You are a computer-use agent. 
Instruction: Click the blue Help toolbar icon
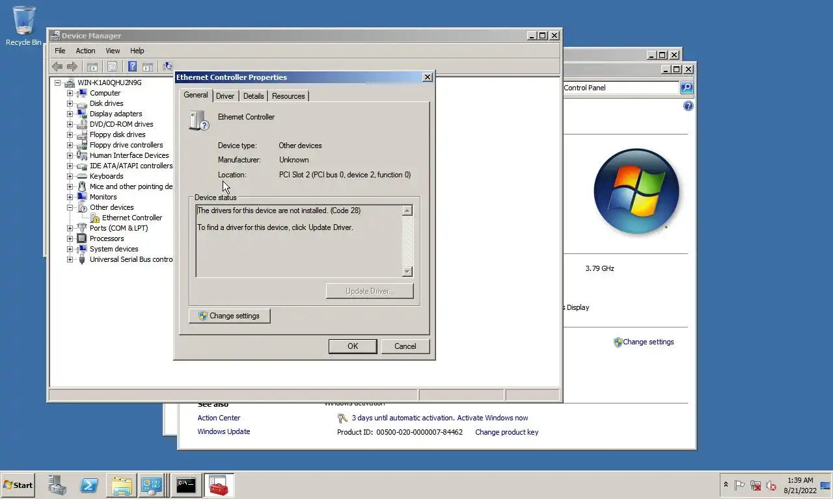132,66
